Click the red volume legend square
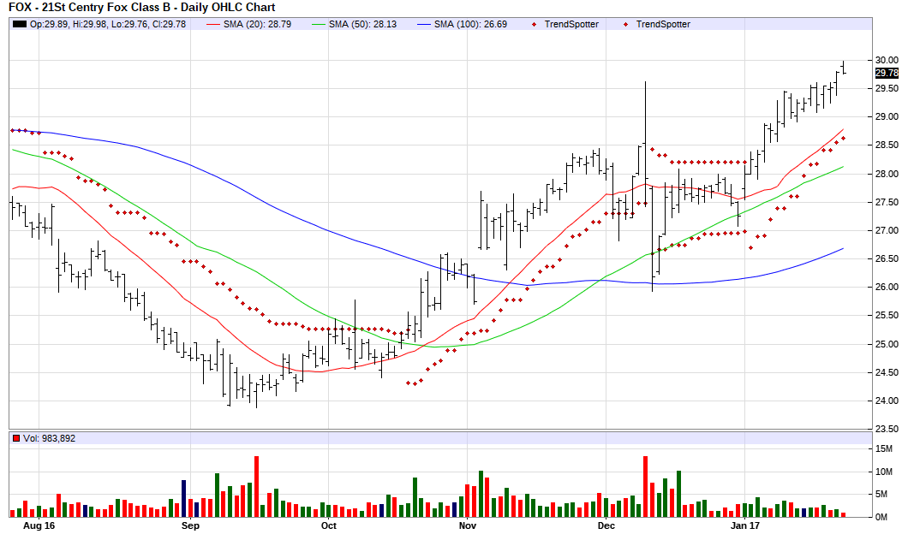The image size is (908, 552). coord(16,438)
